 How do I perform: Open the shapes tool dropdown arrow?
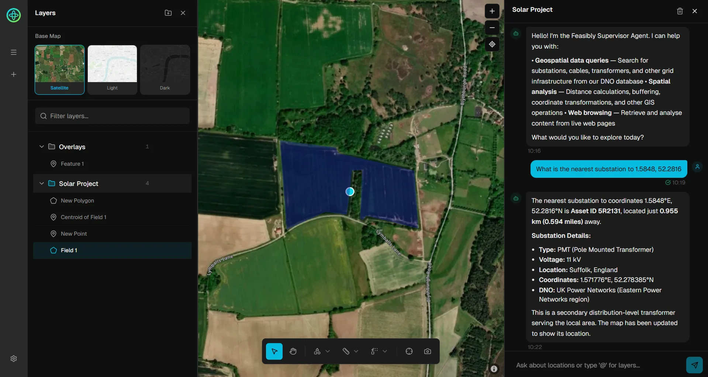click(x=328, y=351)
